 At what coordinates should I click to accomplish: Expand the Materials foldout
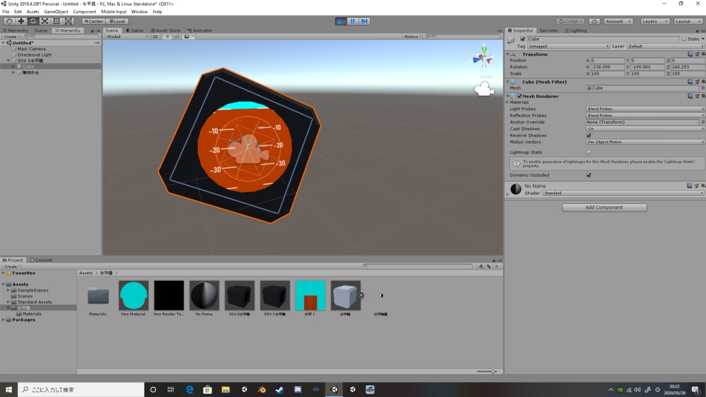508,102
